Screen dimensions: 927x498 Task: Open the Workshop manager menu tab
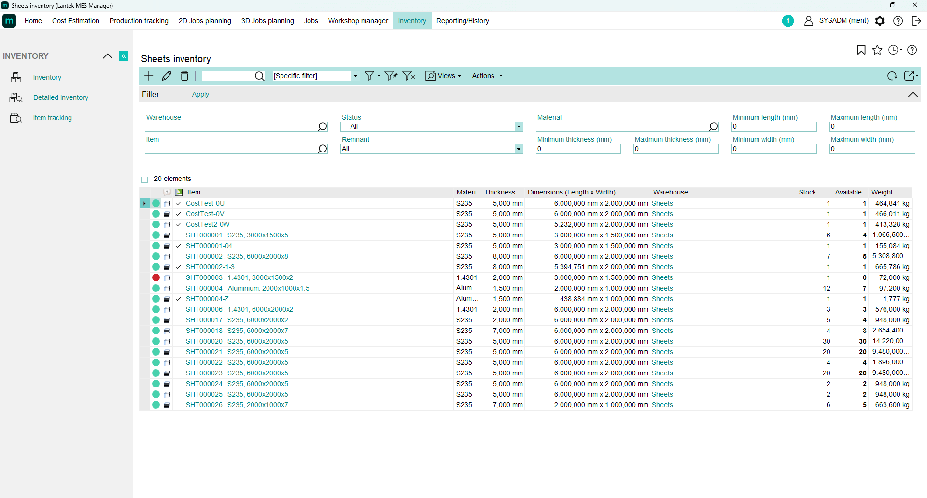tap(358, 21)
